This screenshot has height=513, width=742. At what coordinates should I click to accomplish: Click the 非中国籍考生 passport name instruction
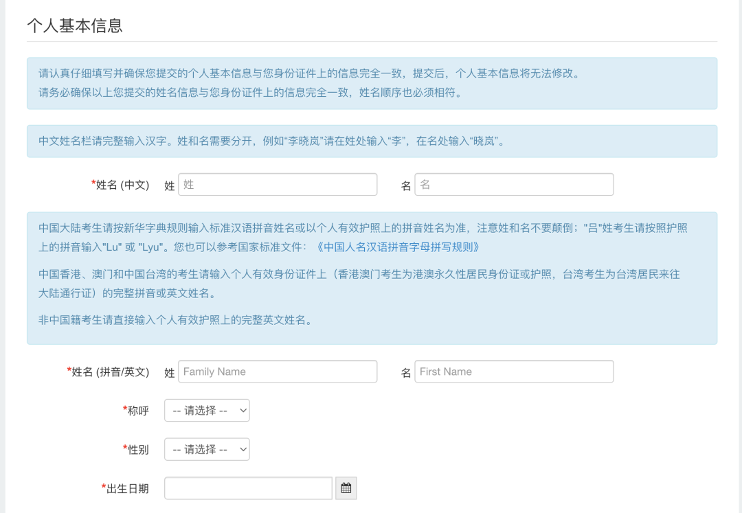tap(176, 320)
